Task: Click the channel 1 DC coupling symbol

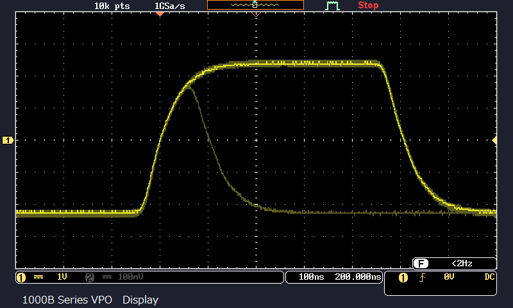Action: pyautogui.click(x=38, y=277)
